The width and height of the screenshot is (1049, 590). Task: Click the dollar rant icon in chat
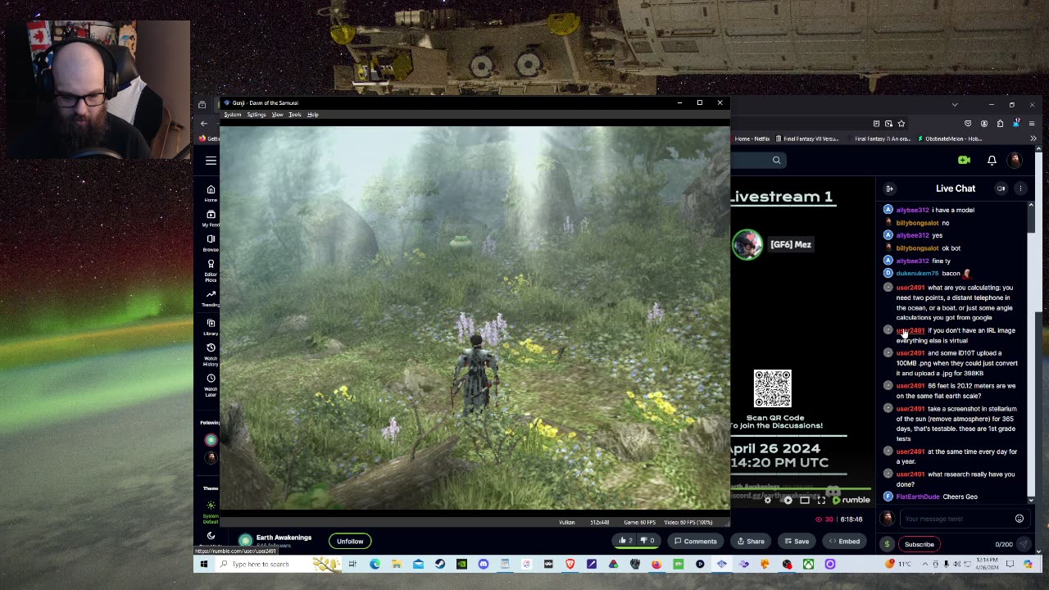(x=887, y=544)
